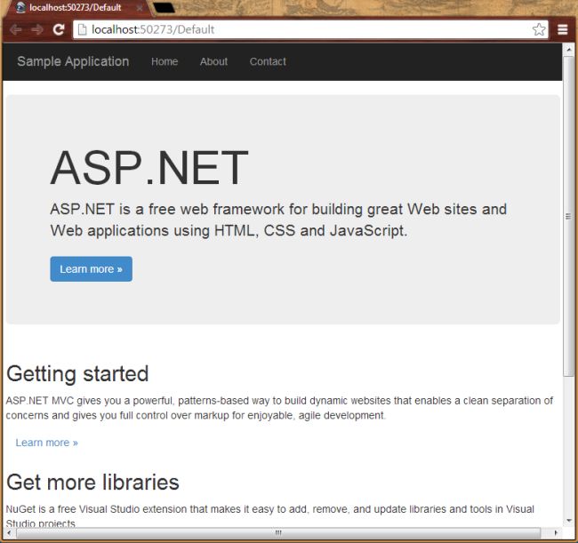The width and height of the screenshot is (578, 543).
Task: Open the About nav link
Action: (x=213, y=61)
